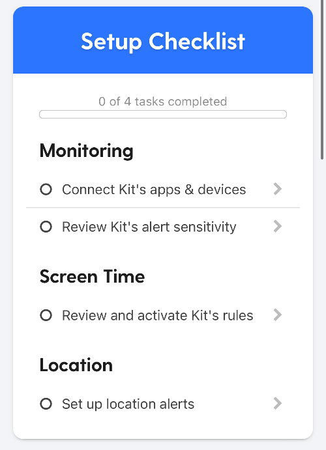Click the tasks completed progress bar
Image resolution: width=326 pixels, height=450 pixels.
[x=163, y=114]
